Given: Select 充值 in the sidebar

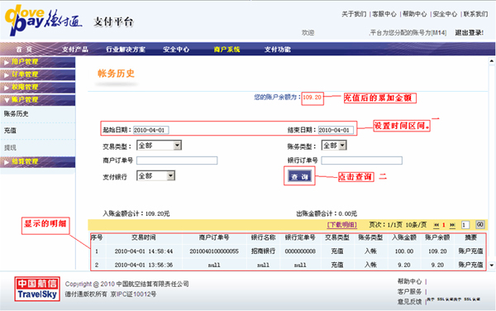Looking at the screenshot, I should click(x=10, y=131).
